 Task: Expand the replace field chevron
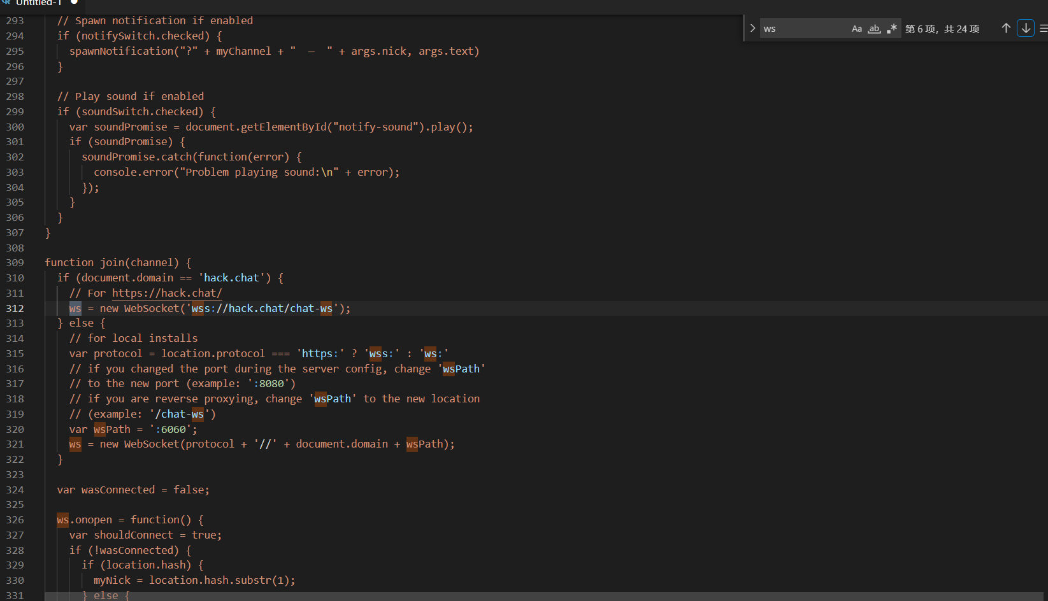[752, 29]
